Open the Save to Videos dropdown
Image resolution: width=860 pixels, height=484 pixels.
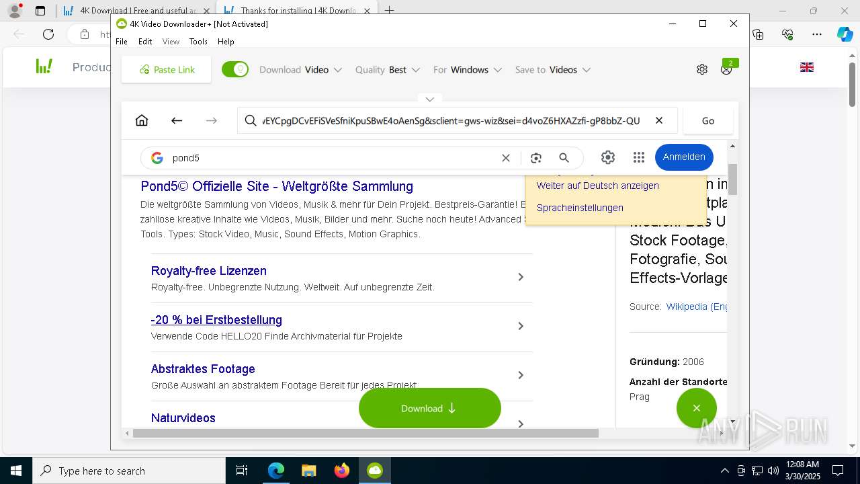coord(552,70)
